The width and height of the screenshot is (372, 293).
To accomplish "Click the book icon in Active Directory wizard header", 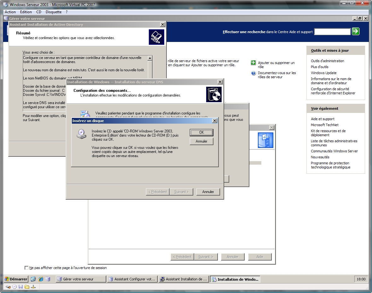I will pos(156,37).
